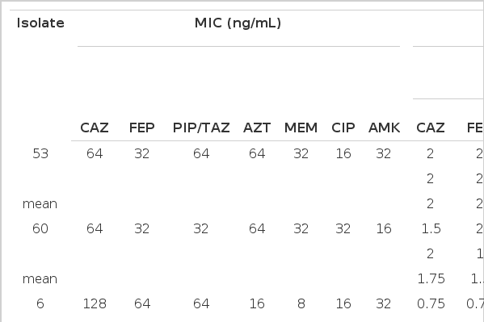This screenshot has width=484, height=322.
Task: Select the CIP column header
Action: point(343,128)
